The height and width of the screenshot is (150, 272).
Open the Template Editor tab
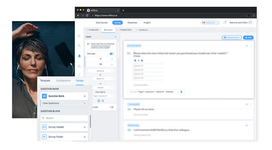(x=125, y=30)
